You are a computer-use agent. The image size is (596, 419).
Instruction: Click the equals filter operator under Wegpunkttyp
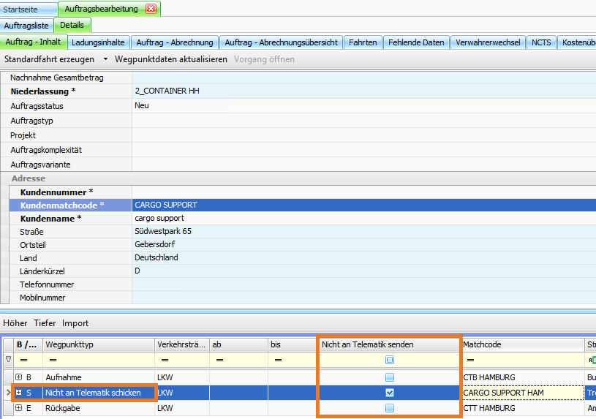coord(53,360)
